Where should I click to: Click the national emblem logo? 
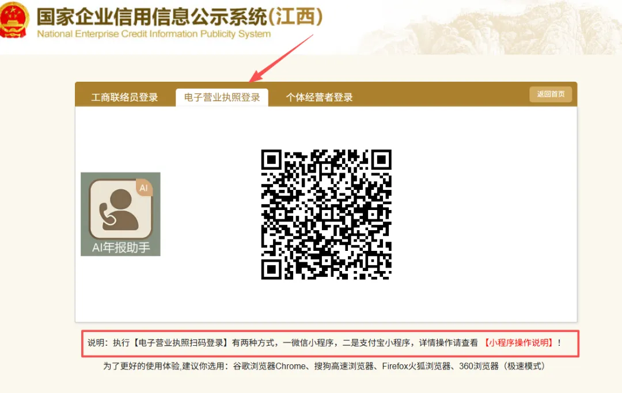point(14,20)
